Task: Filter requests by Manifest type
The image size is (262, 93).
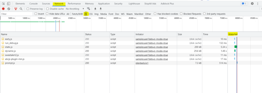Action: 139,14
